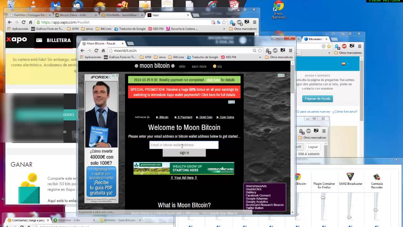The height and width of the screenshot is (227, 403).
Task: Click BILLETERA in Xapo header
Action: [x=54, y=40]
